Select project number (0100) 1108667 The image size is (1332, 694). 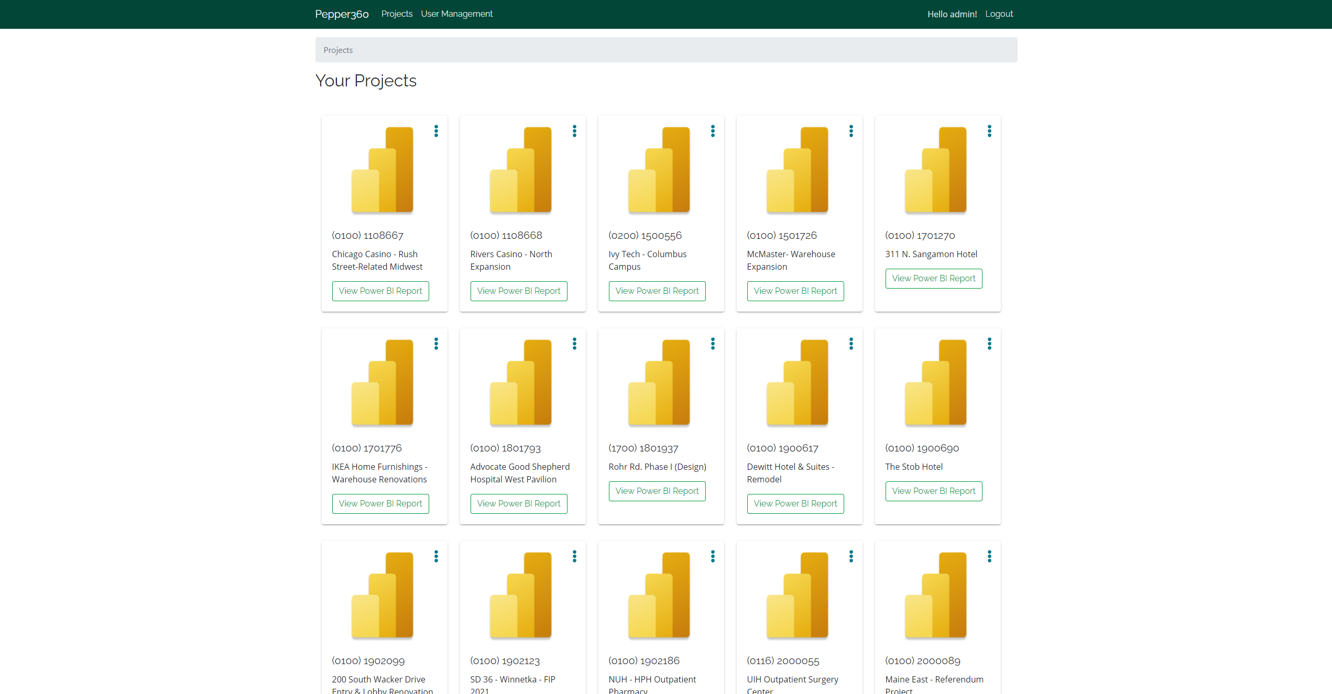(x=367, y=236)
